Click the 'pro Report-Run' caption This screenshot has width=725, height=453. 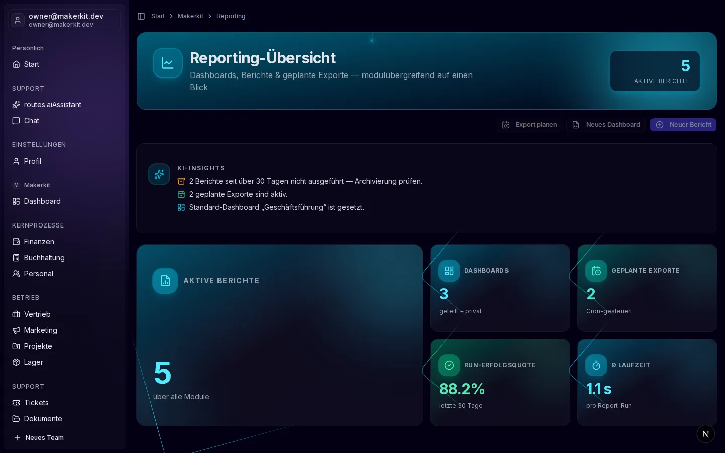coord(609,406)
